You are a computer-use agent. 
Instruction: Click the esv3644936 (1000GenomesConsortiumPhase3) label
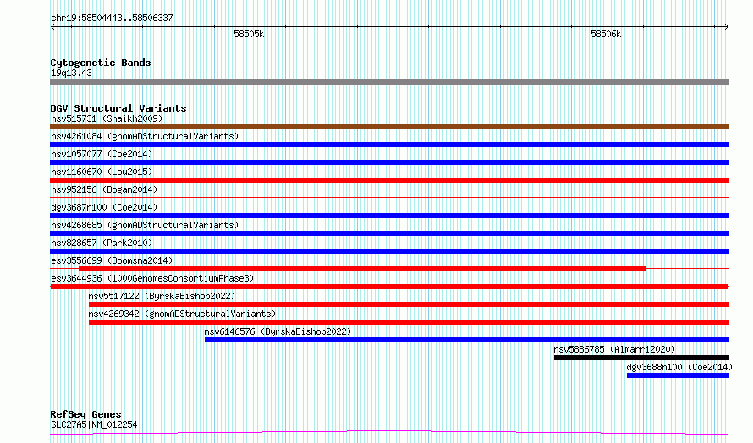point(152,278)
